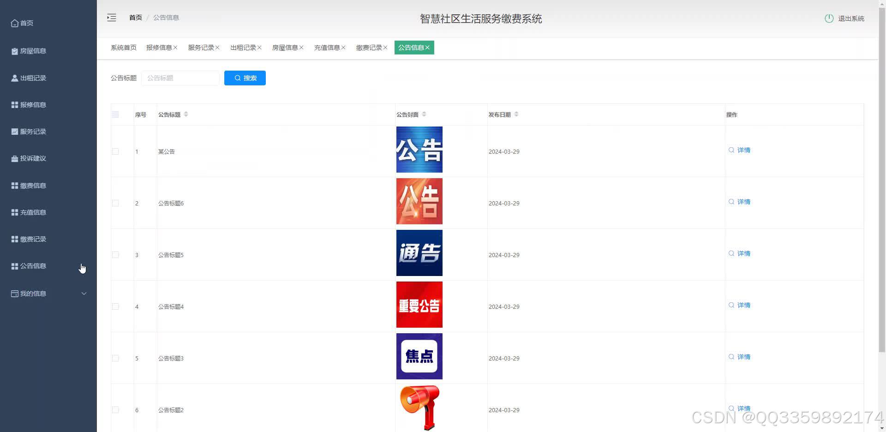The height and width of the screenshot is (432, 886).
Task: Sort by 发布日期 column arrows
Action: (x=516, y=114)
